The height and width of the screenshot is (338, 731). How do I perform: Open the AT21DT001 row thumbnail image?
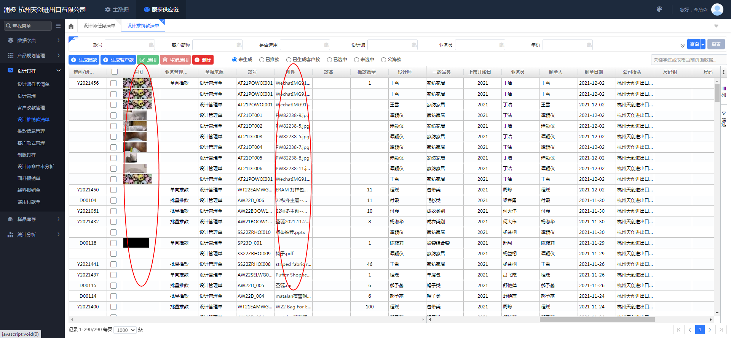135,115
